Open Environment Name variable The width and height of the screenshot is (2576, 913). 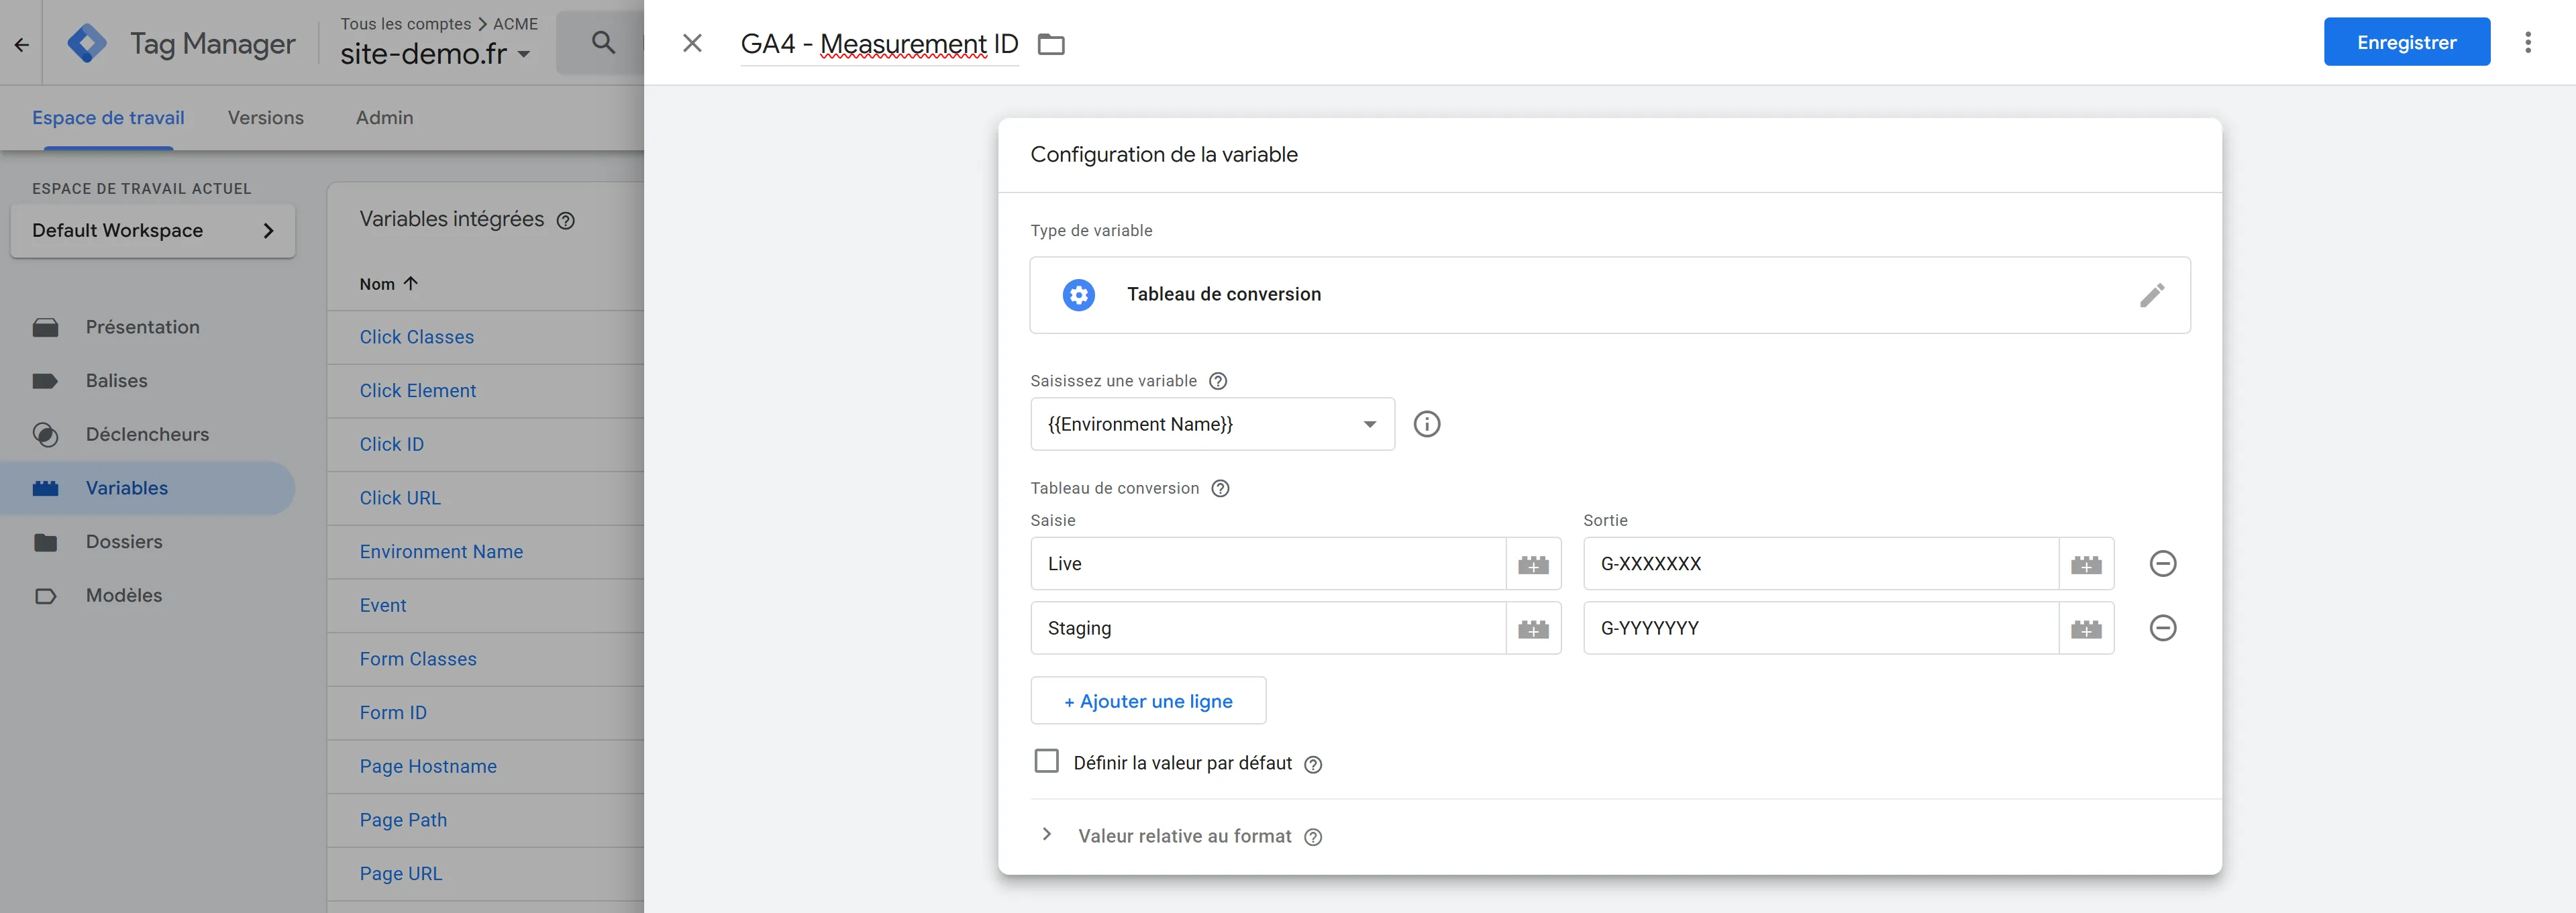pyautogui.click(x=441, y=552)
